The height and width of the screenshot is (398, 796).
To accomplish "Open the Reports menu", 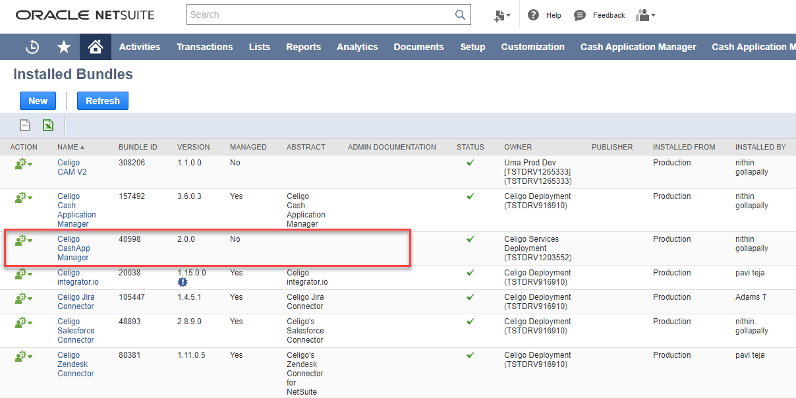I will 304,47.
